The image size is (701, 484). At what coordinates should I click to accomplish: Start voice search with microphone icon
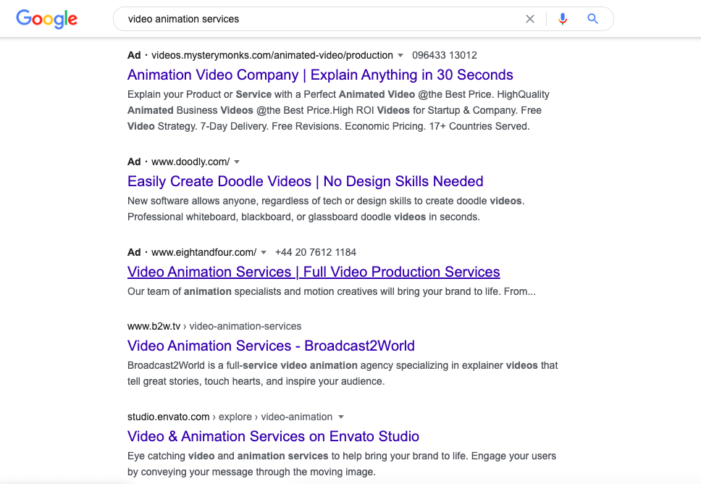pyautogui.click(x=563, y=19)
